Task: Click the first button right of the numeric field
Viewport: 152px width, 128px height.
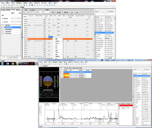Action: (53, 12)
